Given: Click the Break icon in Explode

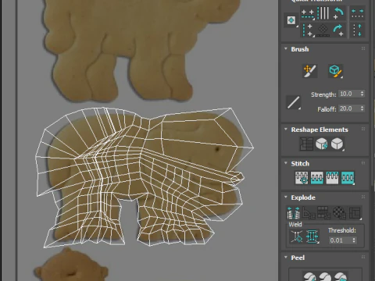Looking at the screenshot, I should pyautogui.click(x=294, y=213).
